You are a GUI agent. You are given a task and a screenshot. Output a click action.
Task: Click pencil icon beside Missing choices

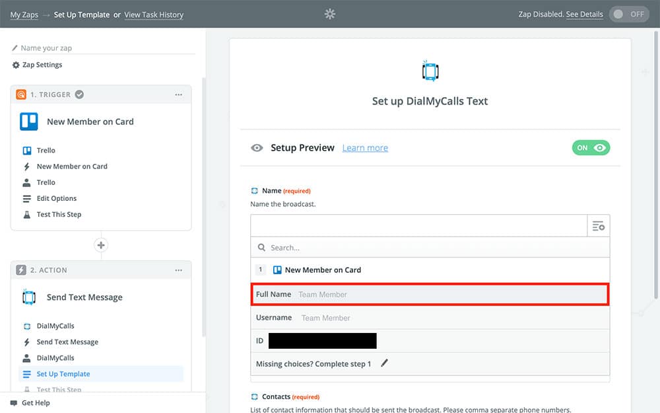385,363
